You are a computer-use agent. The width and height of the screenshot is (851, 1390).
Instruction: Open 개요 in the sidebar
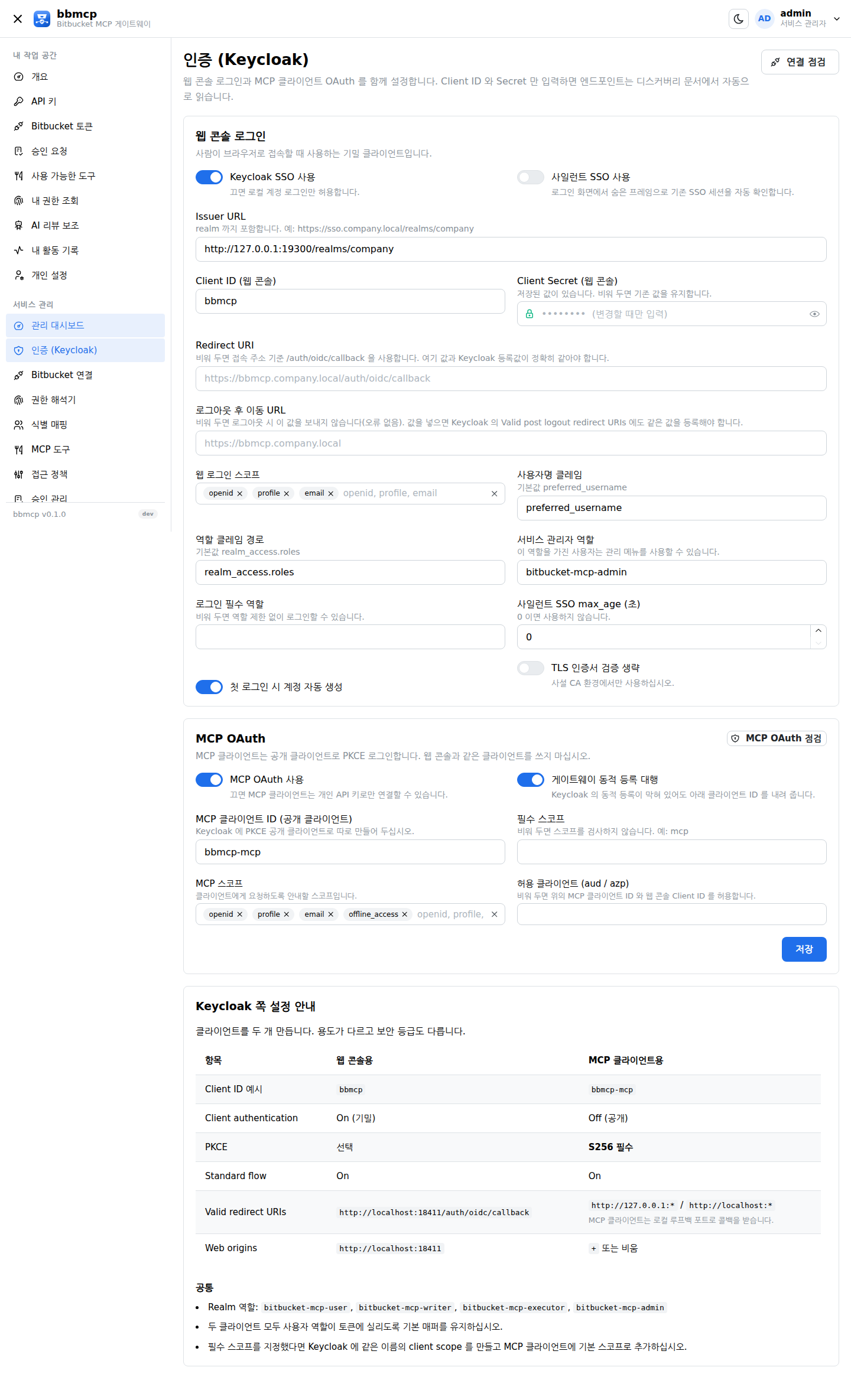(86, 77)
